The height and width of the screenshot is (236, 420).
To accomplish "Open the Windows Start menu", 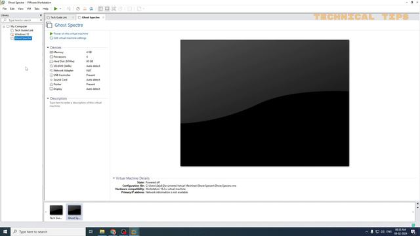I will point(5,231).
